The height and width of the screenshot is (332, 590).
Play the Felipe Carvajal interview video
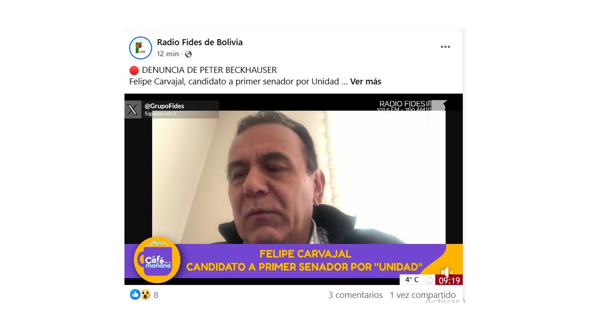(294, 189)
